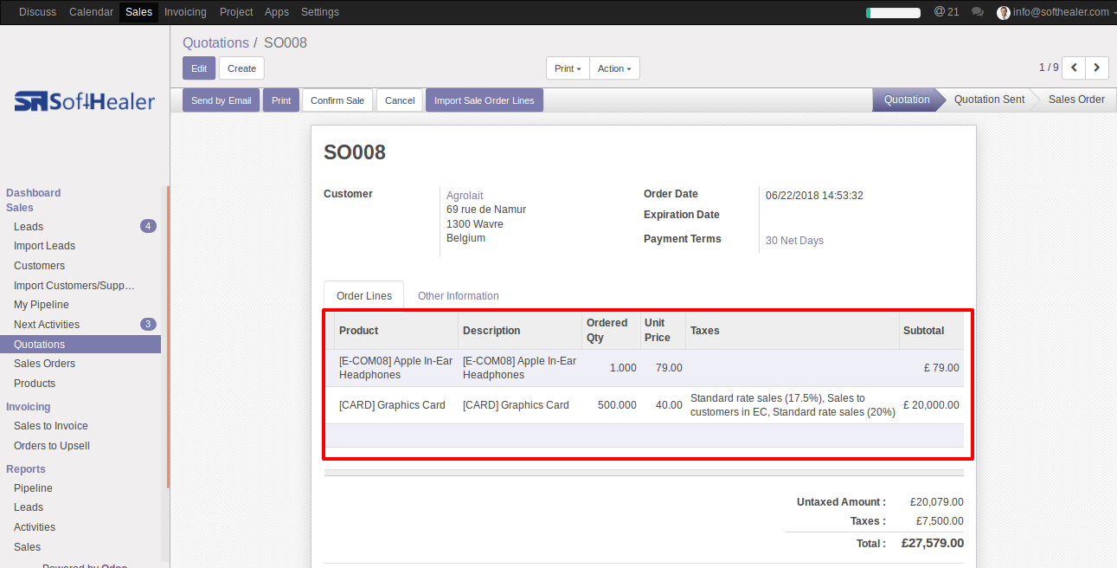The width and height of the screenshot is (1117, 568).
Task: Click the progress bar in top navigation
Action: point(893,12)
